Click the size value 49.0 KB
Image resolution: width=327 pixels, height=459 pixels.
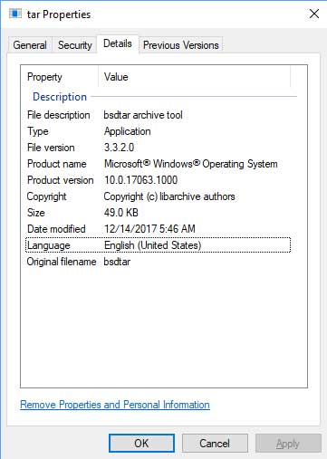[x=121, y=213]
